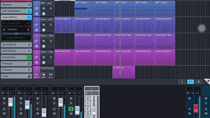
Task: Arm record on Analog Keyboard track
Action: (x=44, y=30)
